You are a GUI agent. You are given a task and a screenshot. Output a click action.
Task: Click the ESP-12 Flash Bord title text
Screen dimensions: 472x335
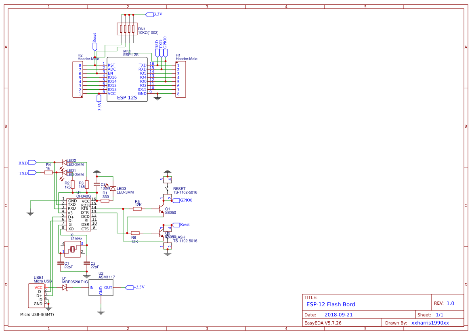[331, 304]
